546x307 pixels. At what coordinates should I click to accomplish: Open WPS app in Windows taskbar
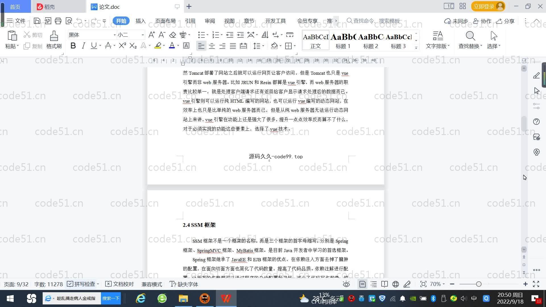226,298
